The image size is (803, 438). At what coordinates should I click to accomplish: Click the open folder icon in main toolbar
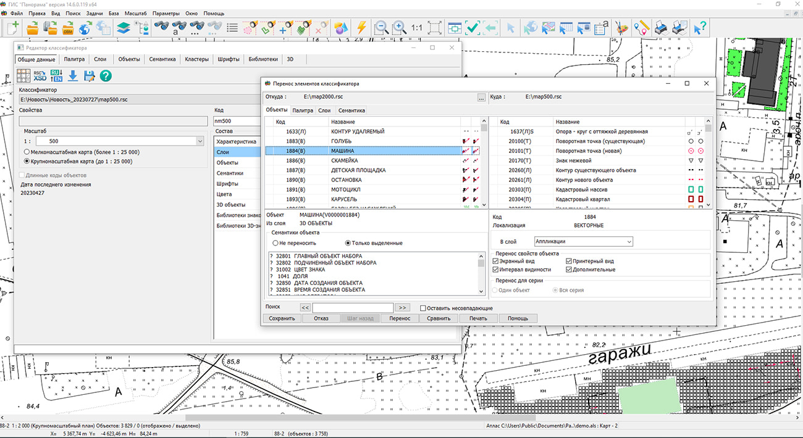point(32,28)
